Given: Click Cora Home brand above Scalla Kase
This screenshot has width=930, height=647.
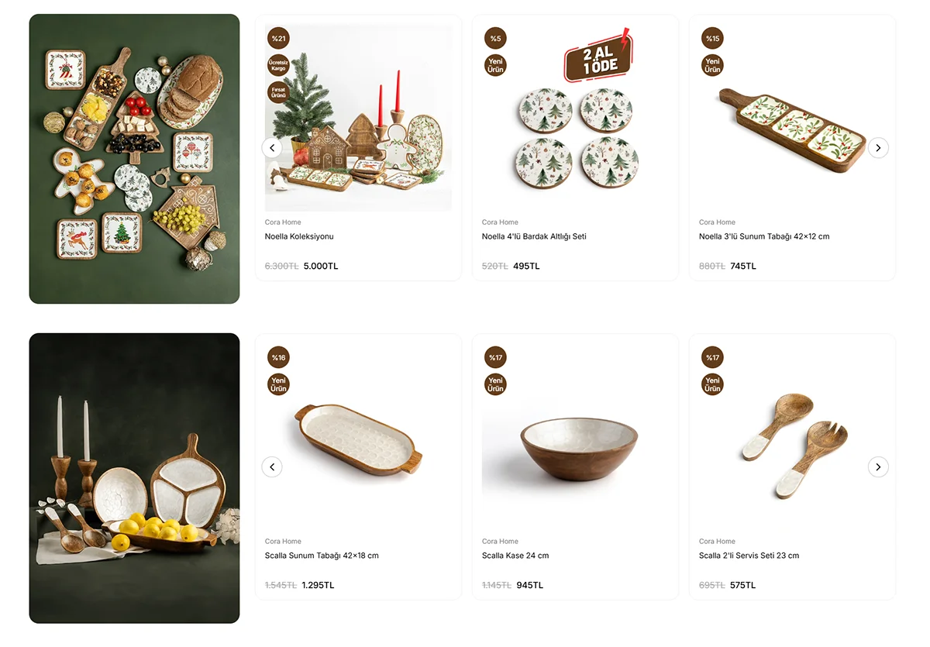Looking at the screenshot, I should 500,542.
